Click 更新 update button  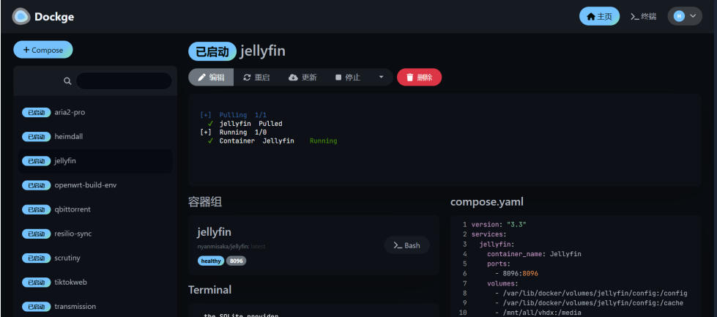302,77
